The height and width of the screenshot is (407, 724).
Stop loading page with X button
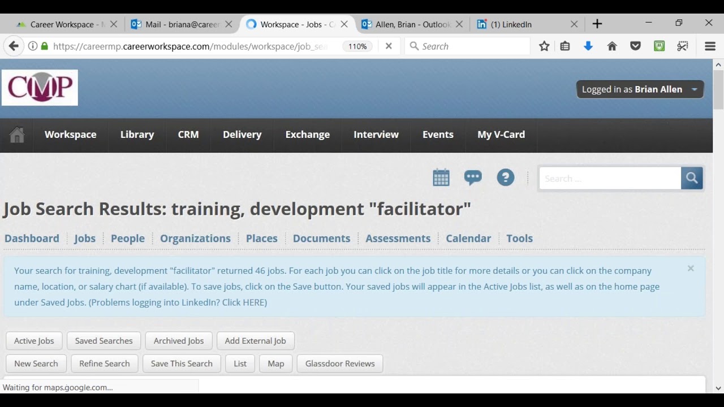coord(389,46)
